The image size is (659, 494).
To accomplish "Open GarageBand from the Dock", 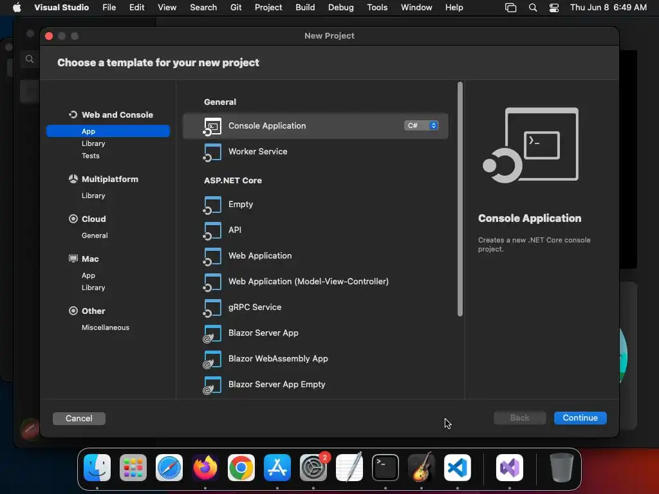I will coord(422,468).
